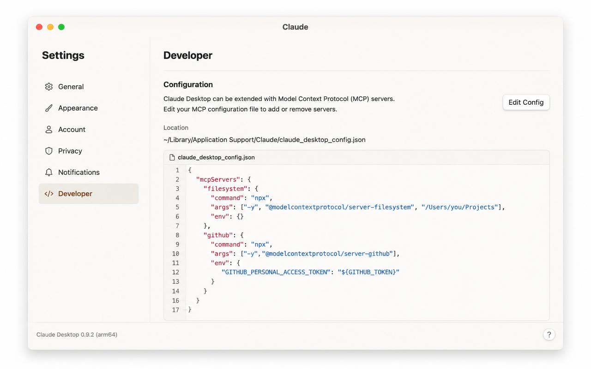The width and height of the screenshot is (591, 369).
Task: Click the "mcpServers" key in the code
Action: pos(218,179)
